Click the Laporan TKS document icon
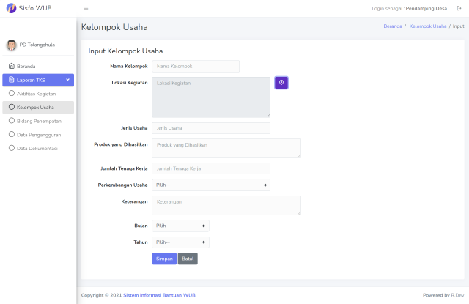Viewport: 469px width, 304px height. point(10,80)
